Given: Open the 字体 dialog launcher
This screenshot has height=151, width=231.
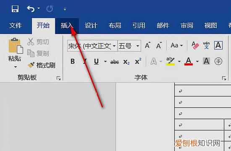Looking at the screenshot, I should (x=224, y=78).
